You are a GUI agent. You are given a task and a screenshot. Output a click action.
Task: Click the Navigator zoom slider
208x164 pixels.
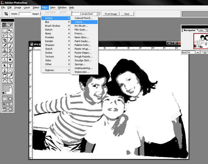pyautogui.click(x=205, y=53)
